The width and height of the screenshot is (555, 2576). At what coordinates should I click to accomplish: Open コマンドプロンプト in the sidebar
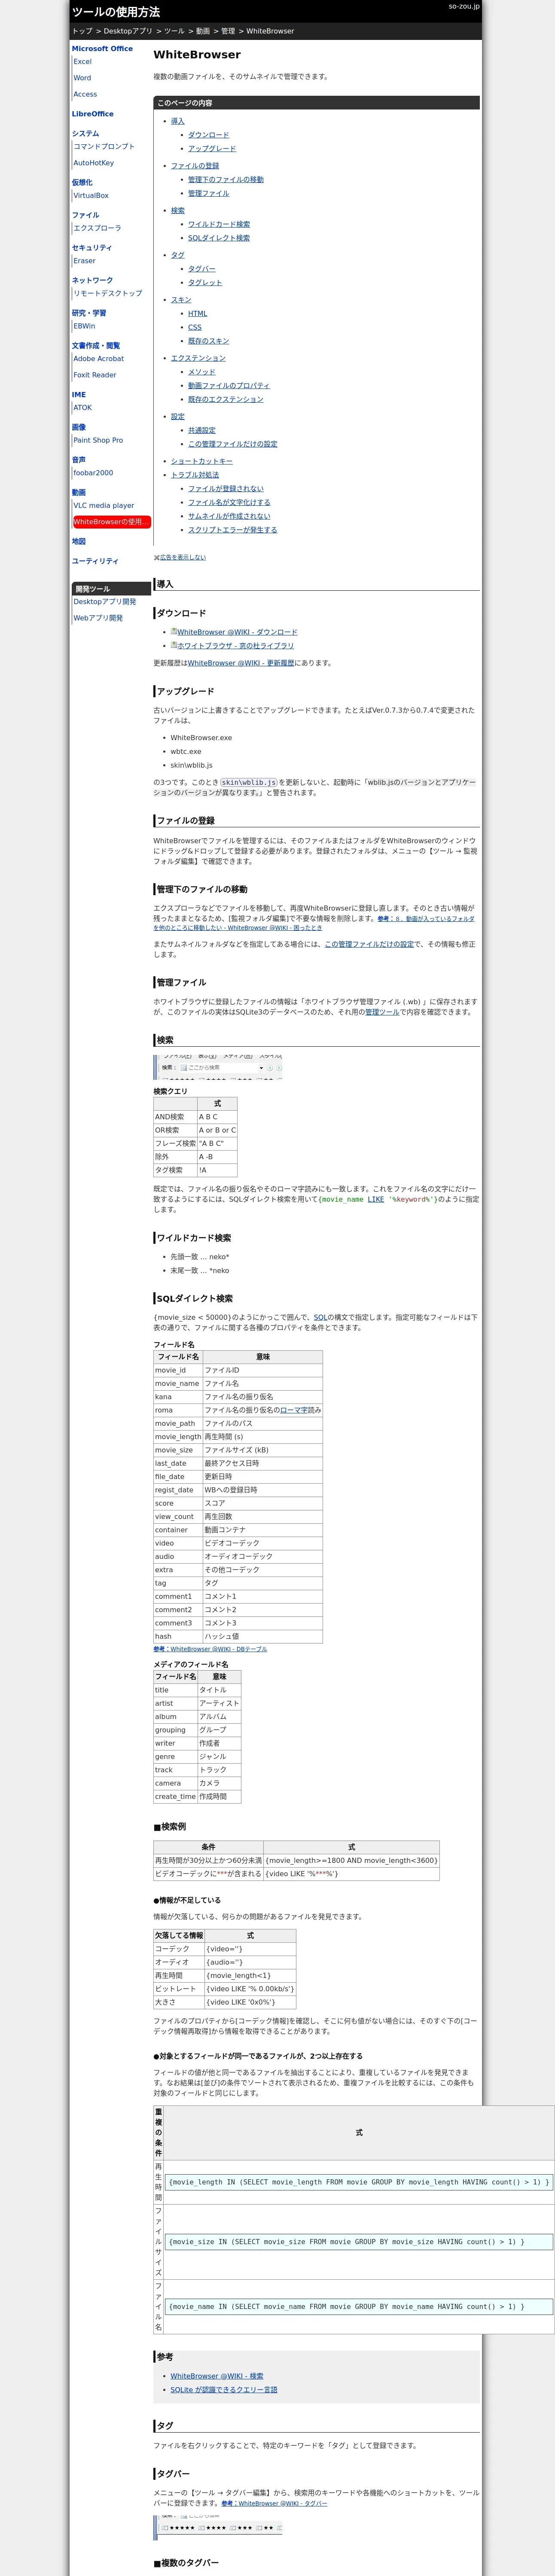(104, 146)
